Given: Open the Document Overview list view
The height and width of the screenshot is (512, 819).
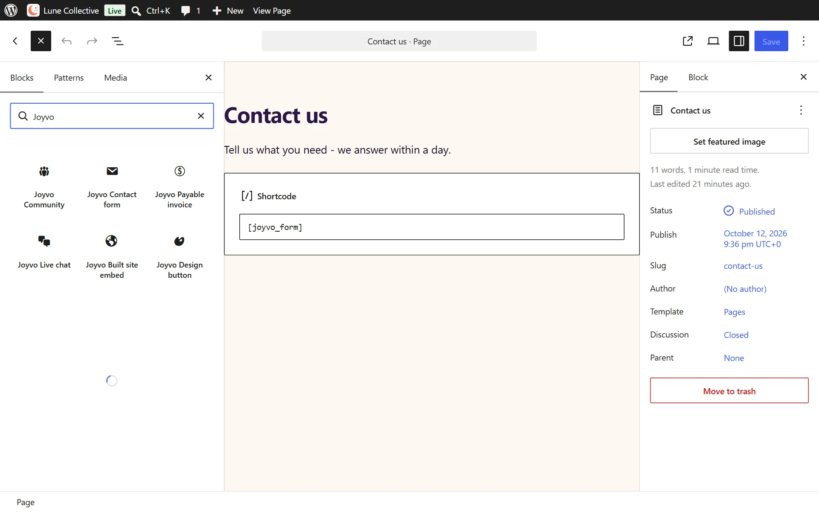Looking at the screenshot, I should (x=118, y=41).
